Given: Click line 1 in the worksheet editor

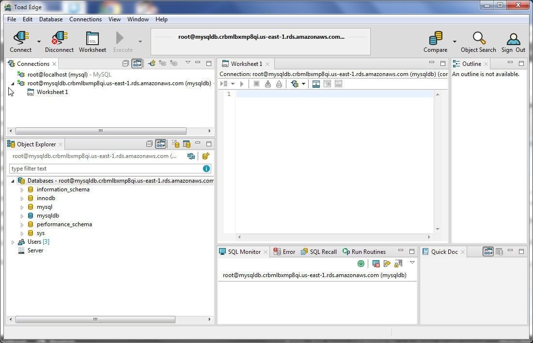Looking at the screenshot, I should (334, 94).
